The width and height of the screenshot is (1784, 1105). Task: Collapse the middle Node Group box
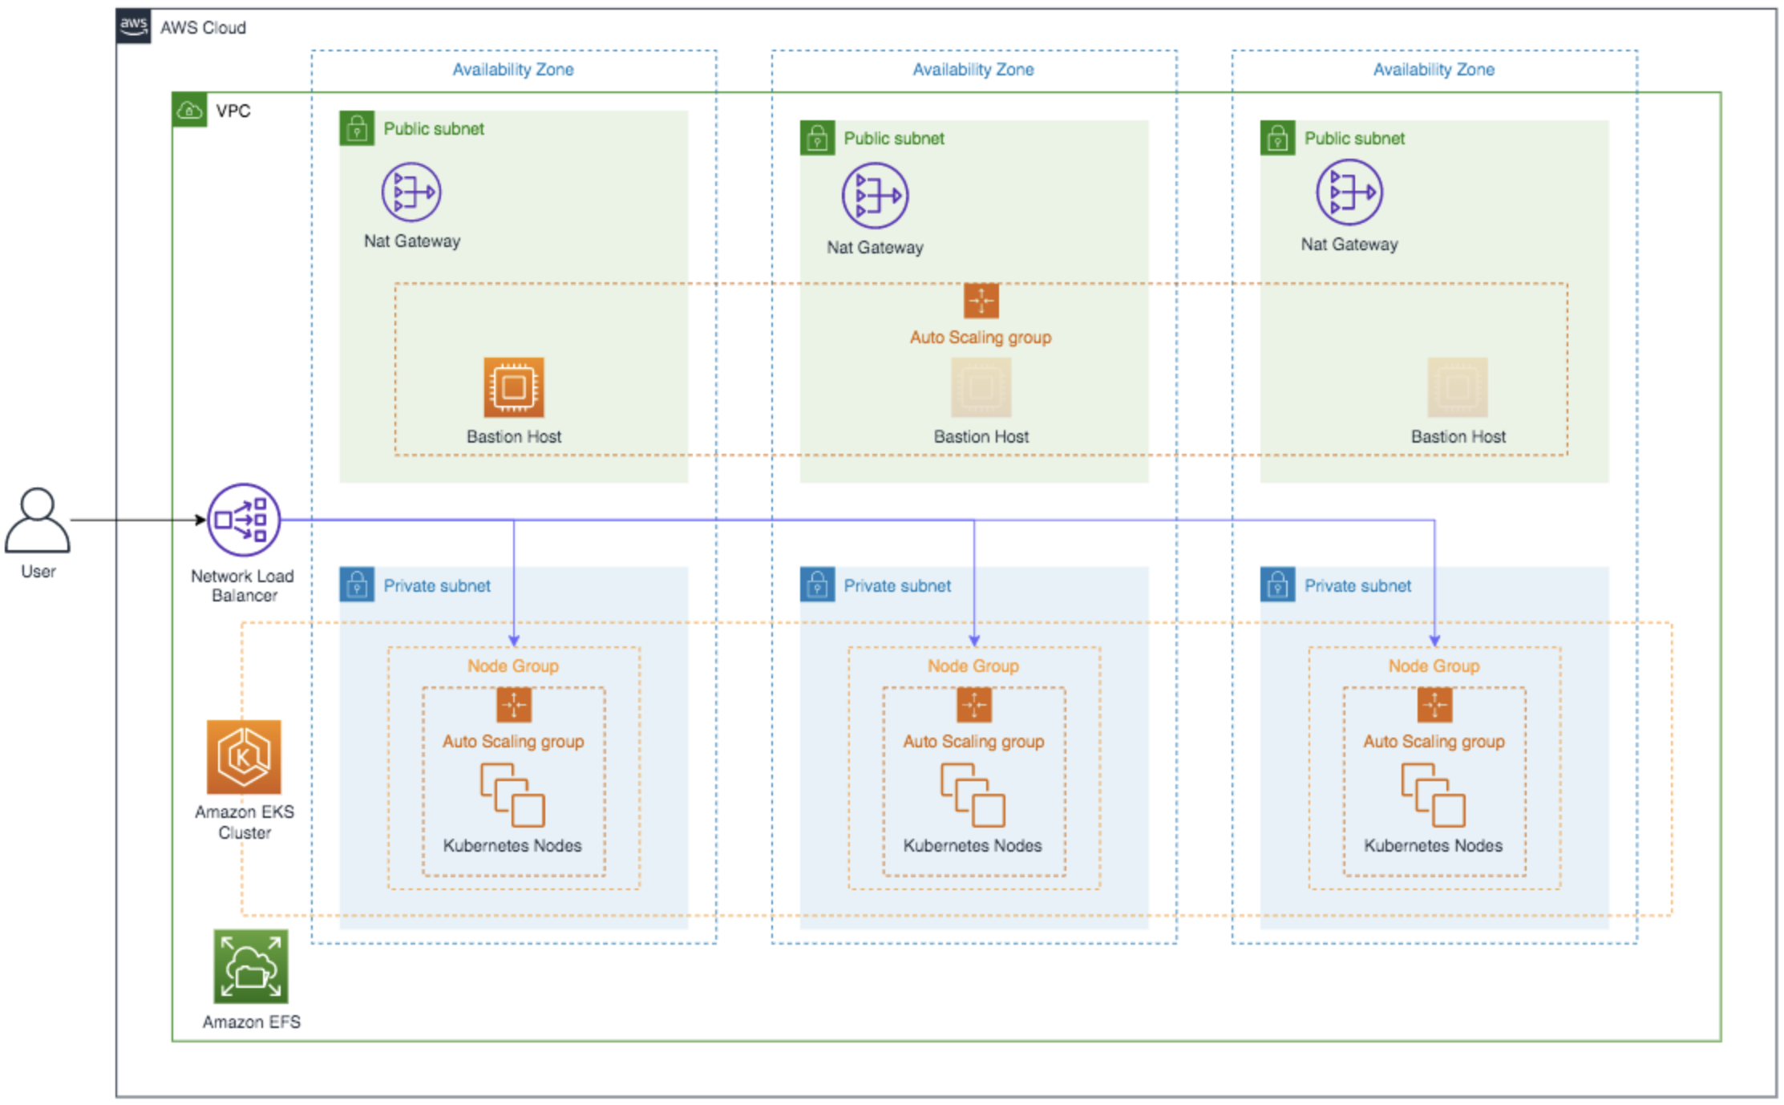(973, 666)
